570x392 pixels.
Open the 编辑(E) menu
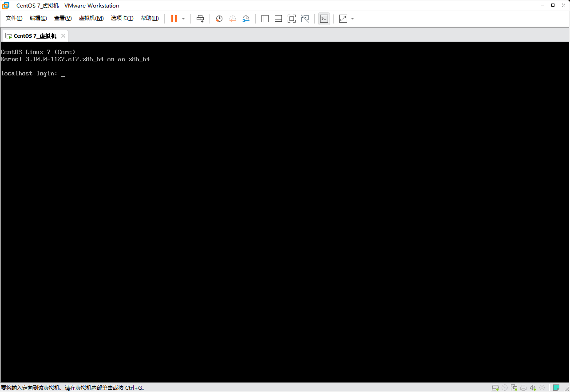pos(38,18)
